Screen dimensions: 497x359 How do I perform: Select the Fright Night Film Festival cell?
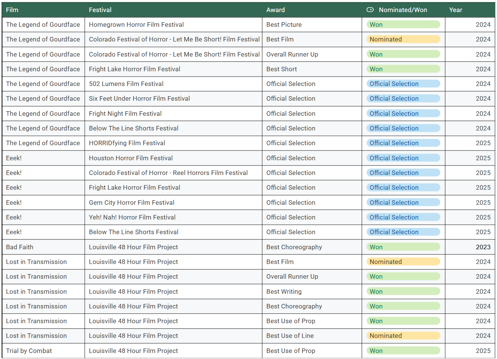(x=173, y=114)
